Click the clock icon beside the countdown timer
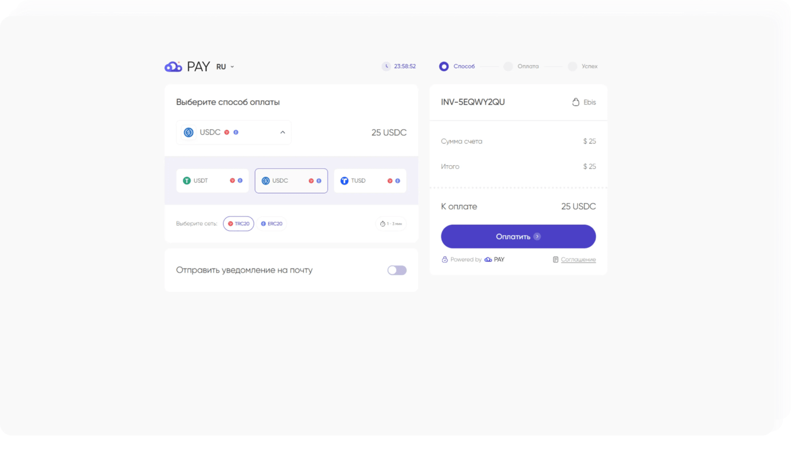The height and width of the screenshot is (452, 791). click(386, 66)
